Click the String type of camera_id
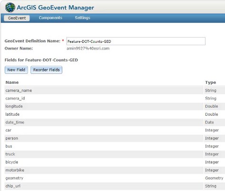Image resolution: width=225 pixels, height=191 pixels. pyautogui.click(x=211, y=99)
